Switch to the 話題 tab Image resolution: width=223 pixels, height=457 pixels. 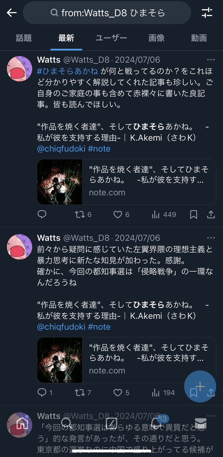pyautogui.click(x=24, y=38)
